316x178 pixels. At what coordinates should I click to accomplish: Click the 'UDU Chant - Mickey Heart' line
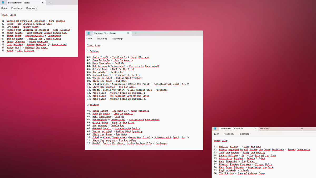point(20,27)
